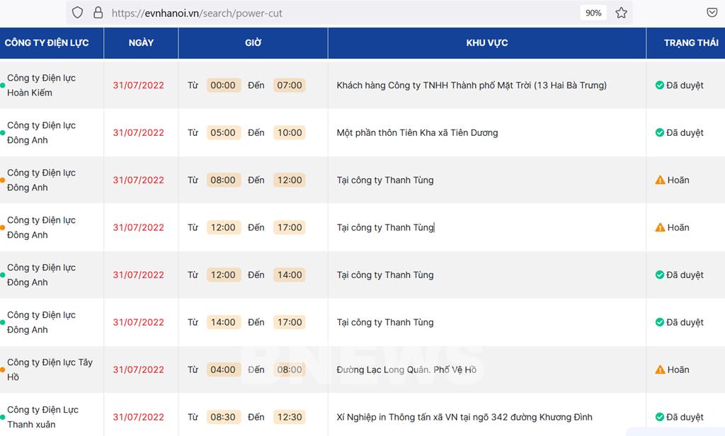This screenshot has width=725, height=436.
Task: Click the CÔNG TY ĐIỆN LỰC column header
Action: pos(47,43)
